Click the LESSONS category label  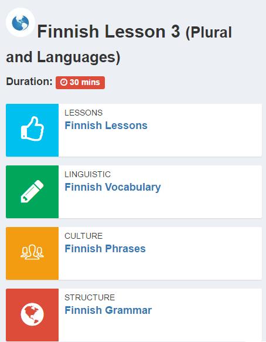(83, 113)
